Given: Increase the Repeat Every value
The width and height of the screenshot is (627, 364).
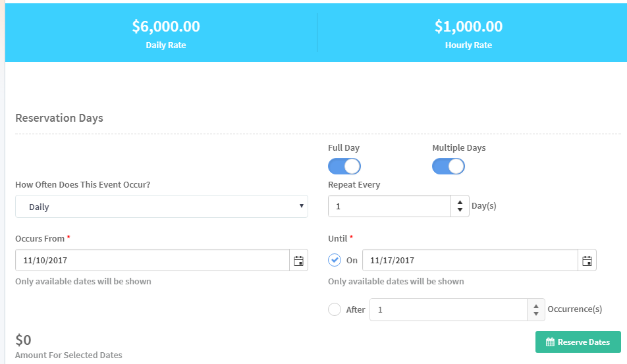Looking at the screenshot, I should click(460, 202).
